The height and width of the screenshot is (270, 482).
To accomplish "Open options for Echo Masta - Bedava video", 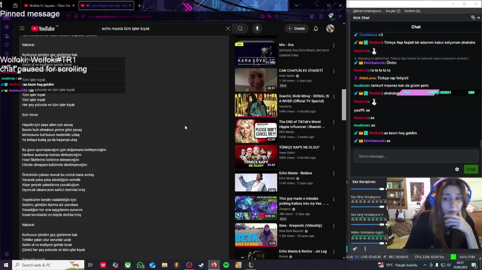I will 334,174.
